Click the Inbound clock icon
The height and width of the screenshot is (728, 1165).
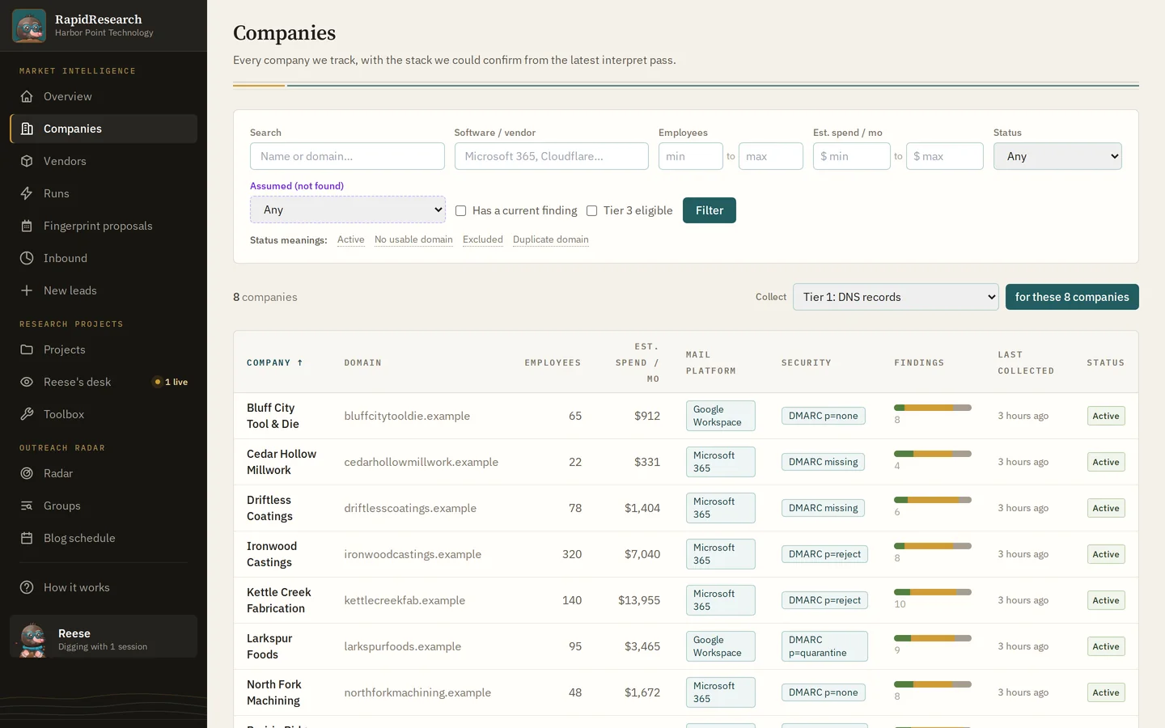point(27,258)
